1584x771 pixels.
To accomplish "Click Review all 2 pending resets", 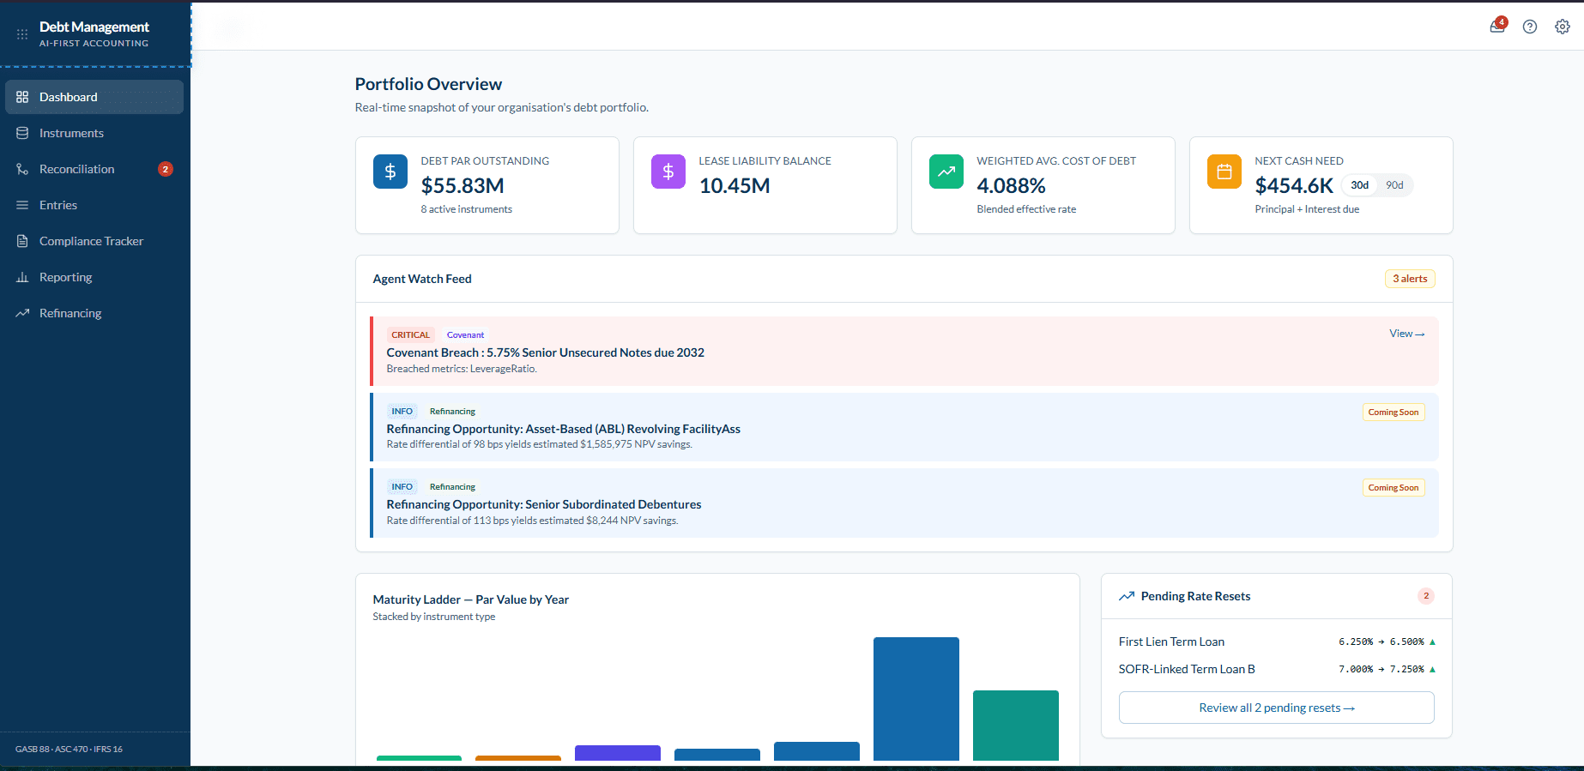I will (x=1277, y=708).
